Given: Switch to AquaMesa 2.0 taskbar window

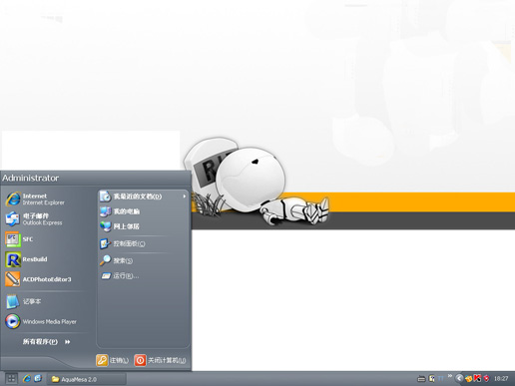Looking at the screenshot, I should pos(87,379).
